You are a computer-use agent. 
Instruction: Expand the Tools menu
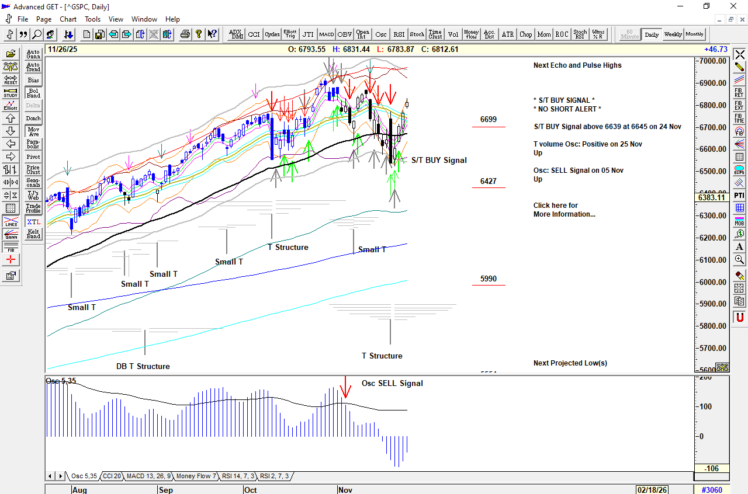(x=92, y=19)
